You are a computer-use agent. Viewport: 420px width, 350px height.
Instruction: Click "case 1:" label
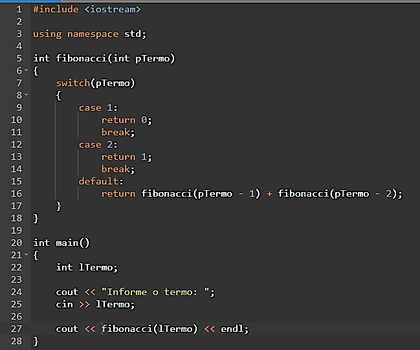[98, 107]
